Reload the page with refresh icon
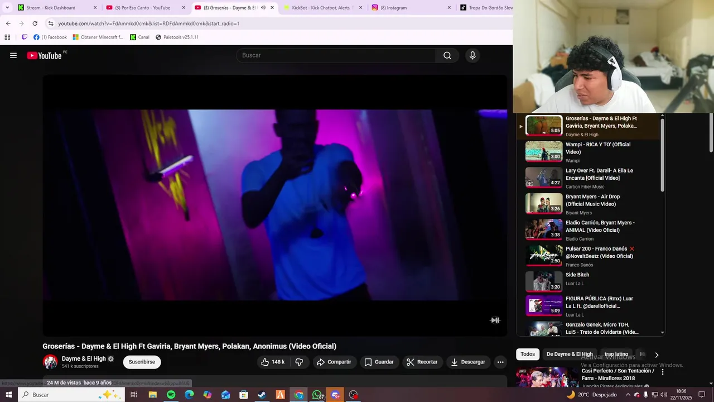The image size is (714, 402). [35, 23]
